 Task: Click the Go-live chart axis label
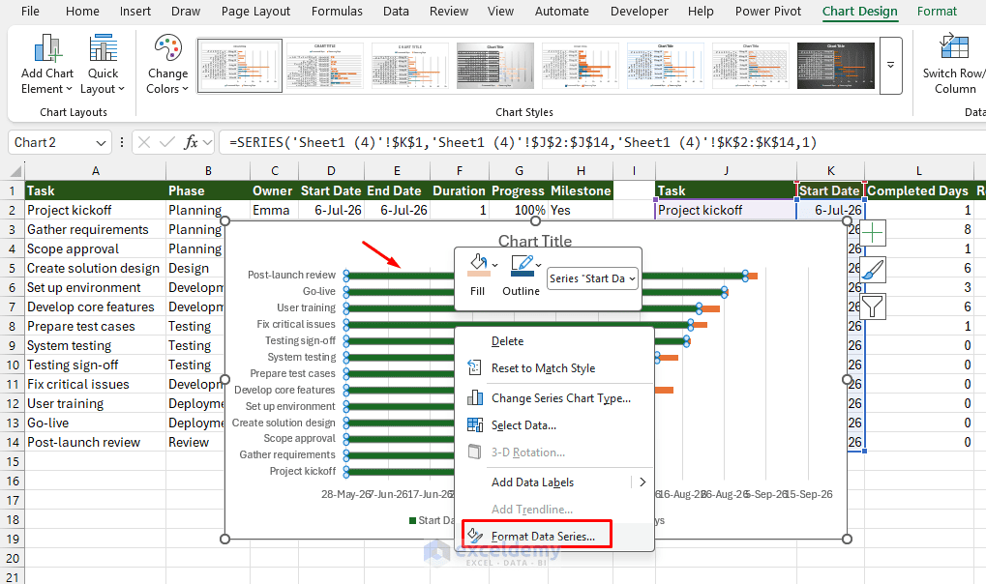[318, 291]
